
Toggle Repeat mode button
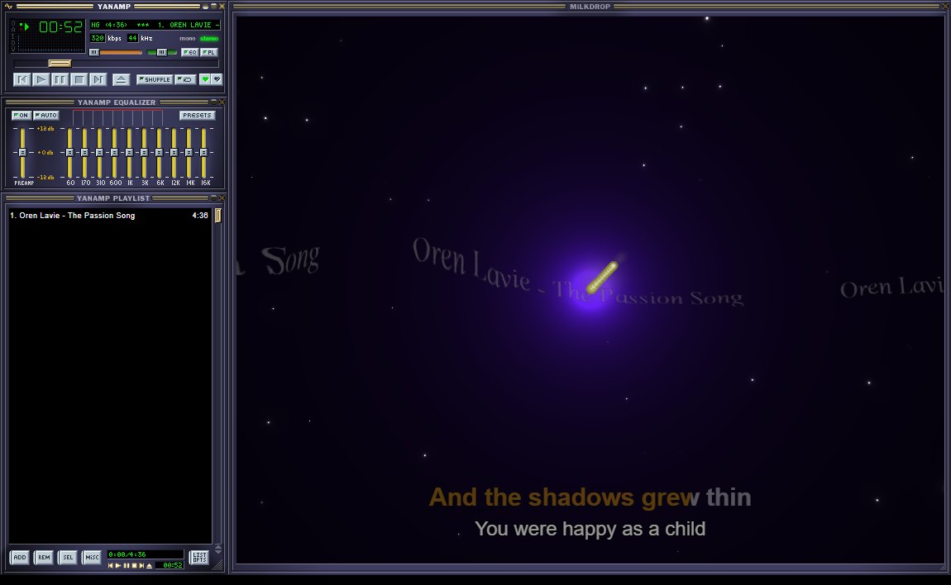[x=185, y=79]
